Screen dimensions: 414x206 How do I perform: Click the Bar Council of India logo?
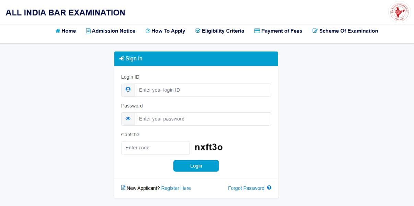(399, 12)
